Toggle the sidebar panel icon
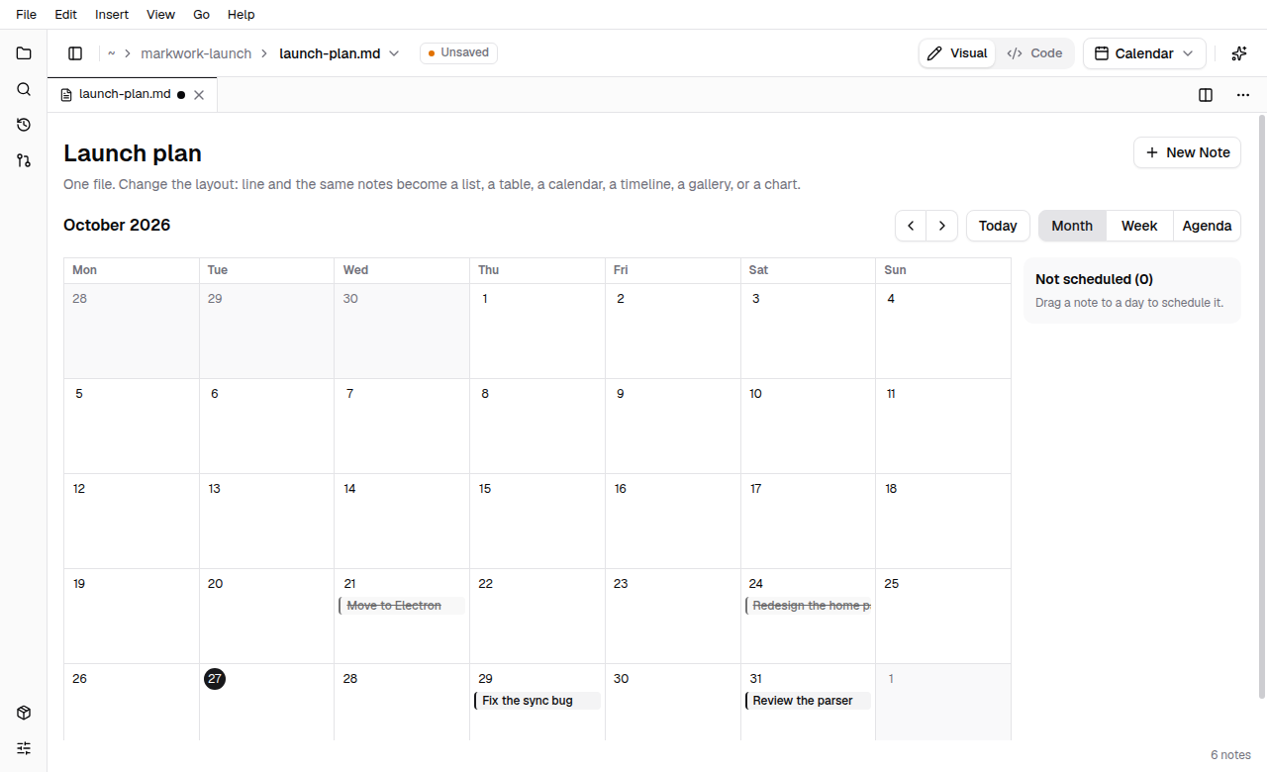The image size is (1267, 772). [75, 53]
